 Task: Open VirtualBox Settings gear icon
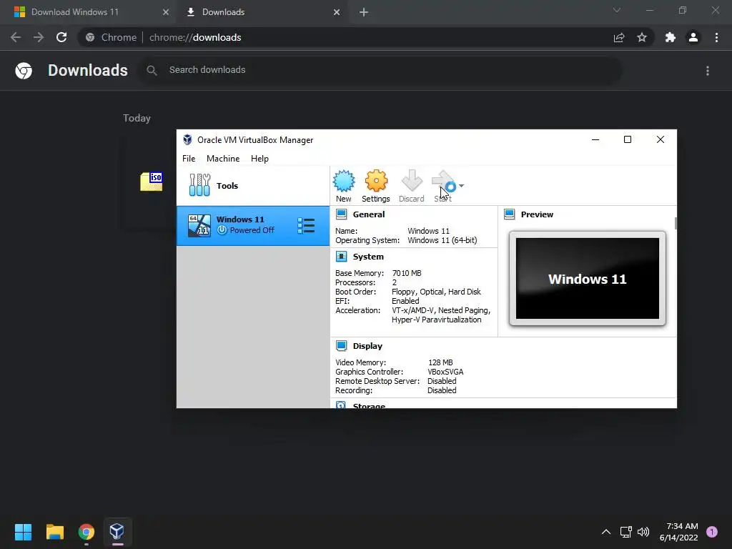[376, 181]
